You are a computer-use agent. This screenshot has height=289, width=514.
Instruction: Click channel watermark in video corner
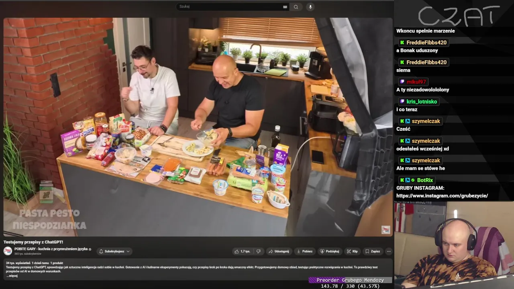pos(385,230)
